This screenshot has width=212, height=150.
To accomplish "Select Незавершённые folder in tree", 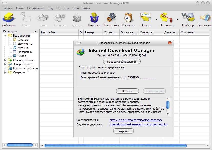I will (x=24, y=60).
